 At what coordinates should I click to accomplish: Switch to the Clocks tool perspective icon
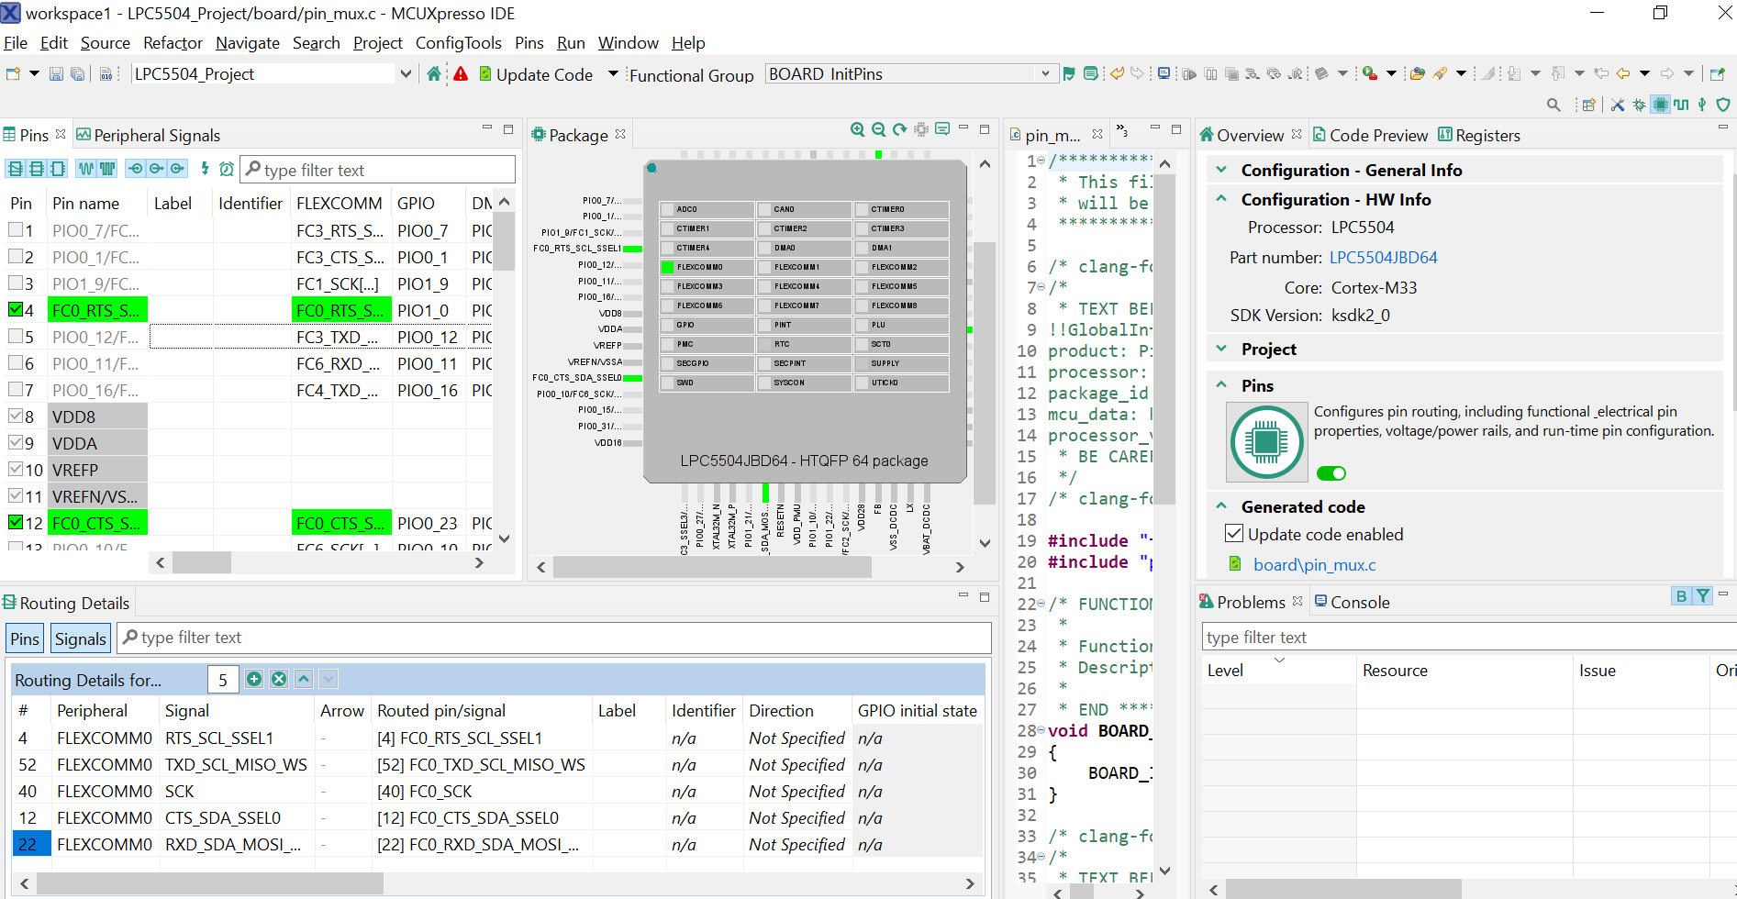(1681, 105)
